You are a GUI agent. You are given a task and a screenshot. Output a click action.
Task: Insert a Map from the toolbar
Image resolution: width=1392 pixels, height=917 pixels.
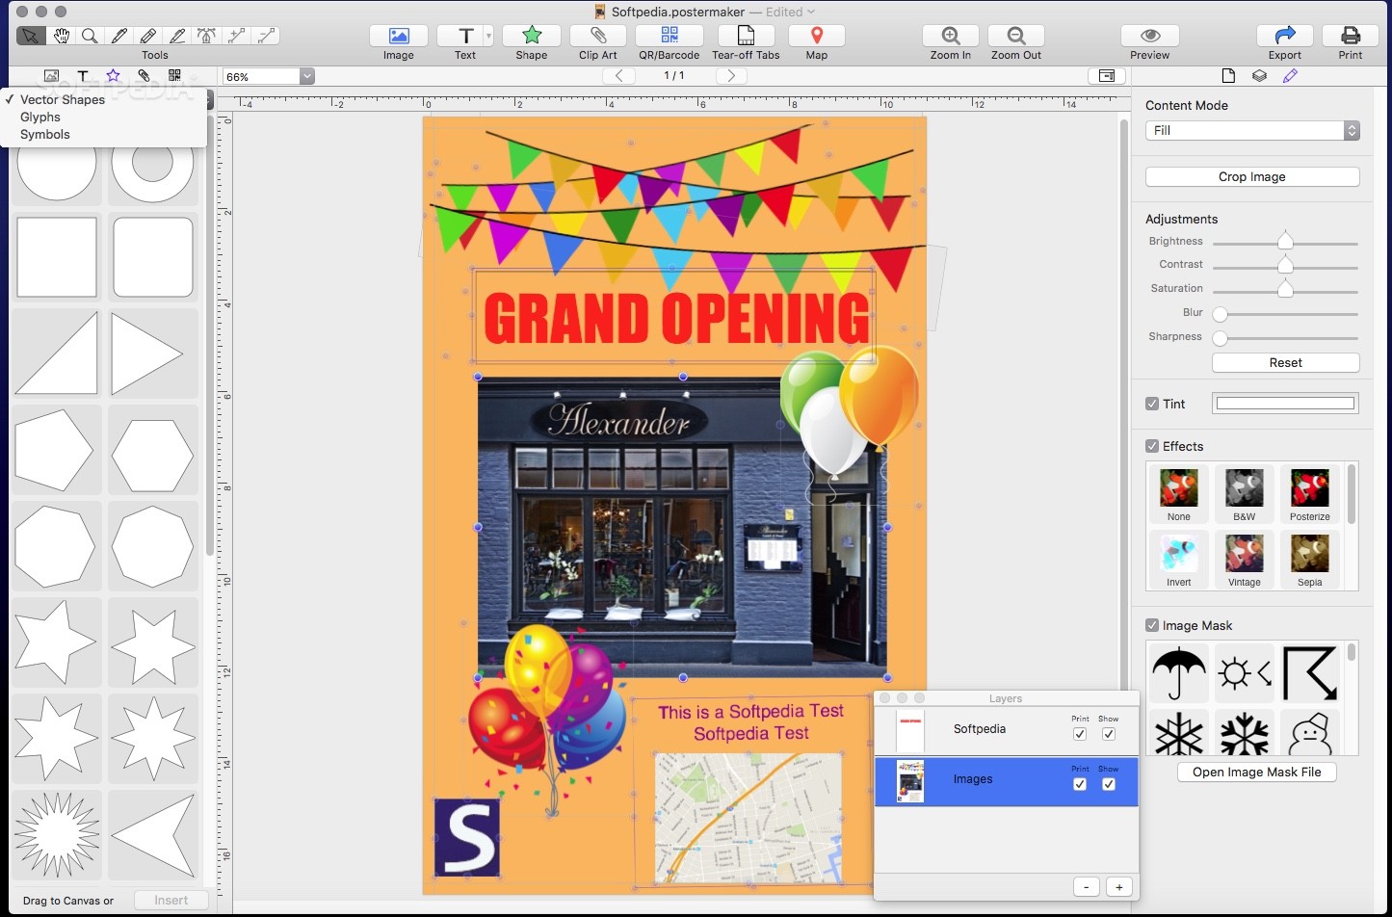(816, 36)
